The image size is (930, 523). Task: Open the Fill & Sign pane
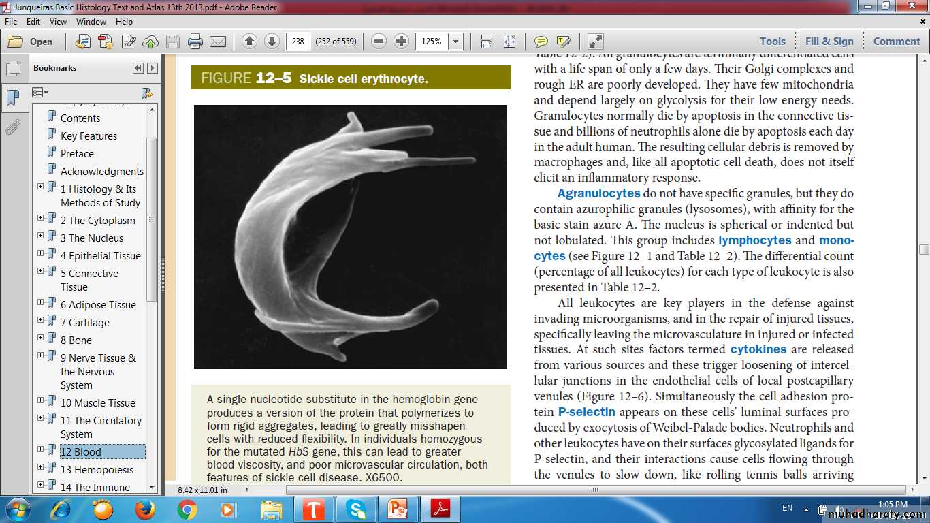829,42
